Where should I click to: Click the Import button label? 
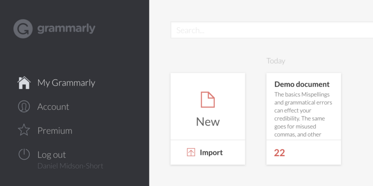coord(211,152)
